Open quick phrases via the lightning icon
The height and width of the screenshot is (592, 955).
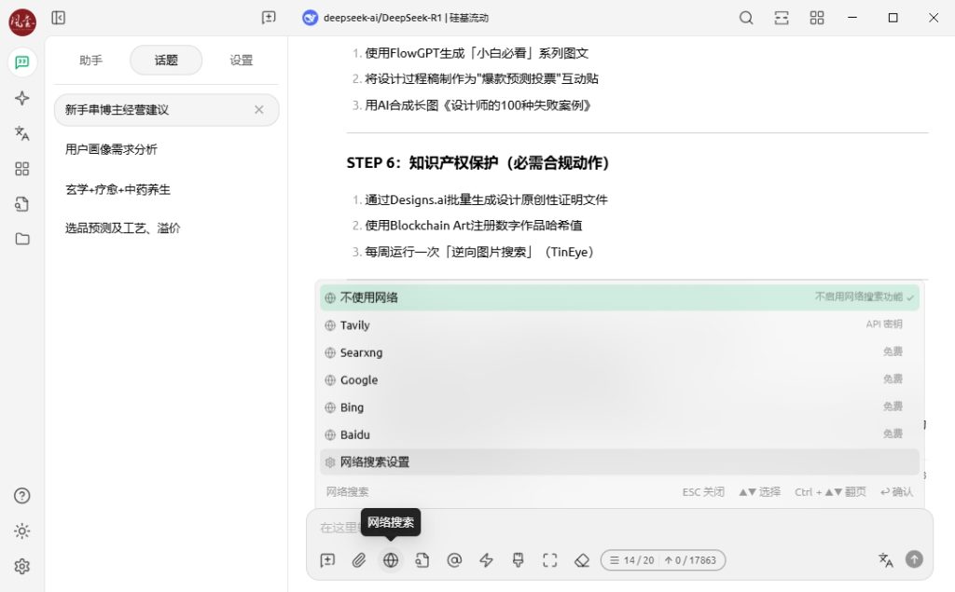(486, 560)
